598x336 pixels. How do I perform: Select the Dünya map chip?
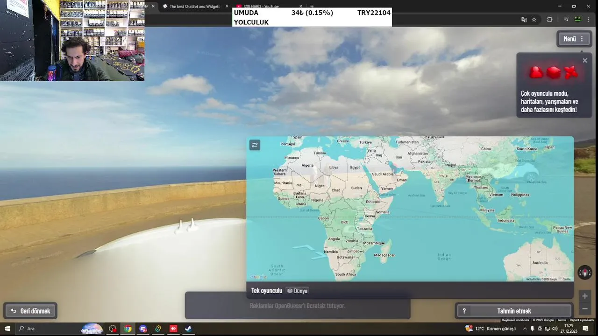point(297,291)
